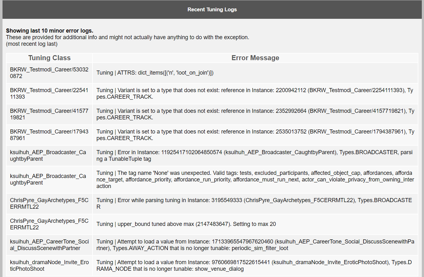Click 'Showing last 10 minor error logs' text

point(50,31)
